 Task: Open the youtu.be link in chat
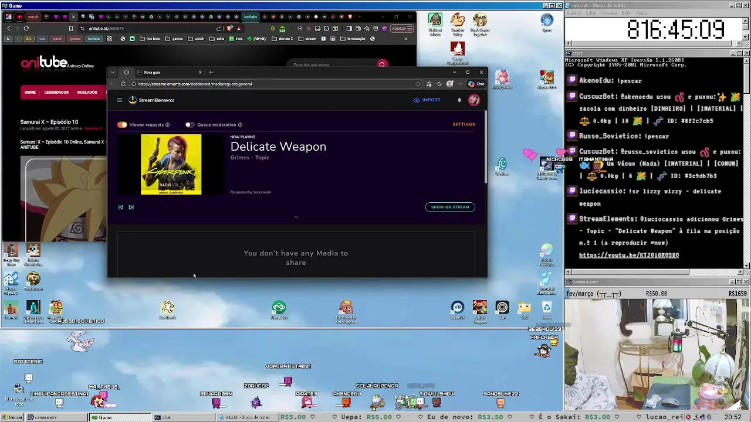click(628, 255)
